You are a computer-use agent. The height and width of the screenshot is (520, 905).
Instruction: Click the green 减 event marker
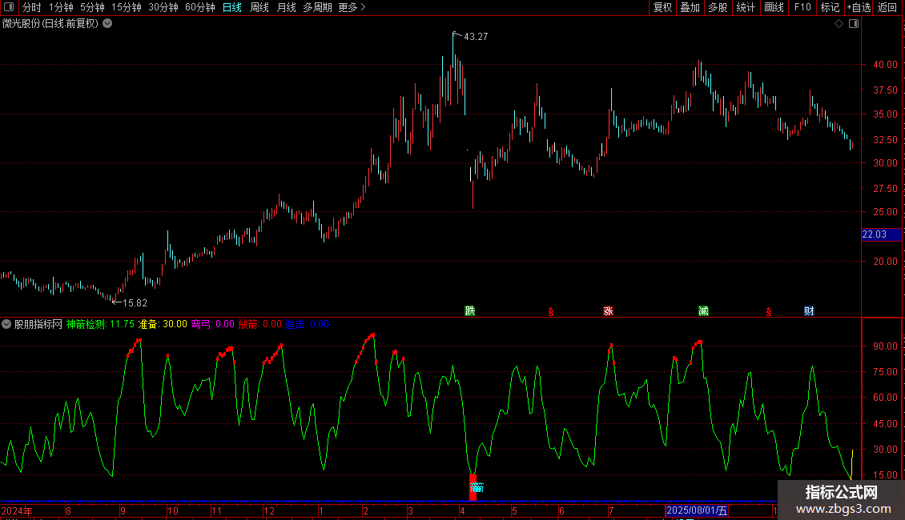703,310
